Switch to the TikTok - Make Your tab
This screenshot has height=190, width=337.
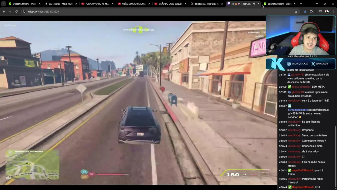click(x=61, y=4)
